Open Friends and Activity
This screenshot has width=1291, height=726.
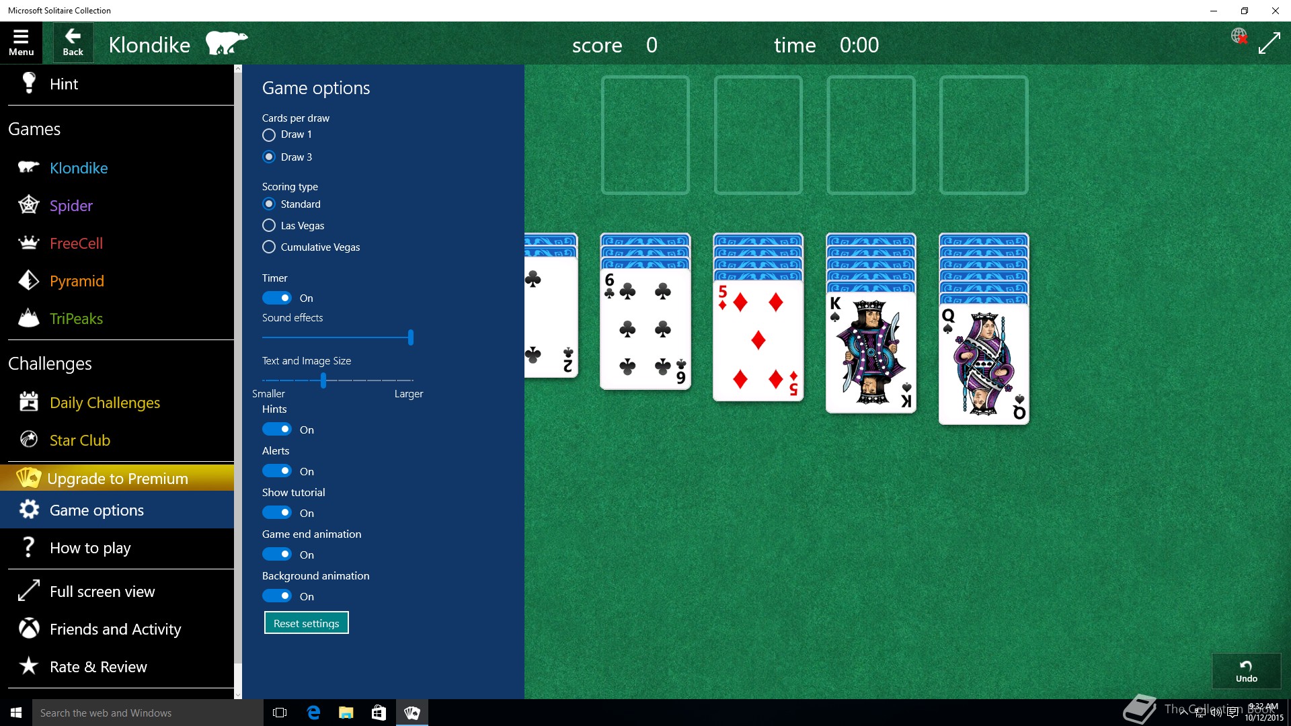click(x=117, y=629)
